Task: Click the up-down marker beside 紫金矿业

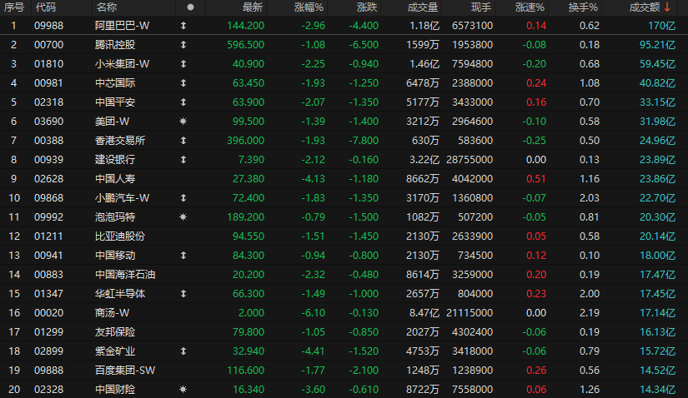Action: [183, 351]
